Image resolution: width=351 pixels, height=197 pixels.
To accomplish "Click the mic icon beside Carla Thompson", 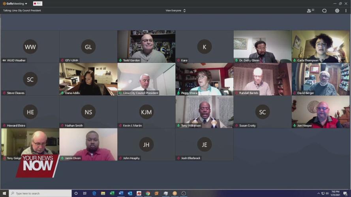I will pyautogui.click(x=295, y=60).
